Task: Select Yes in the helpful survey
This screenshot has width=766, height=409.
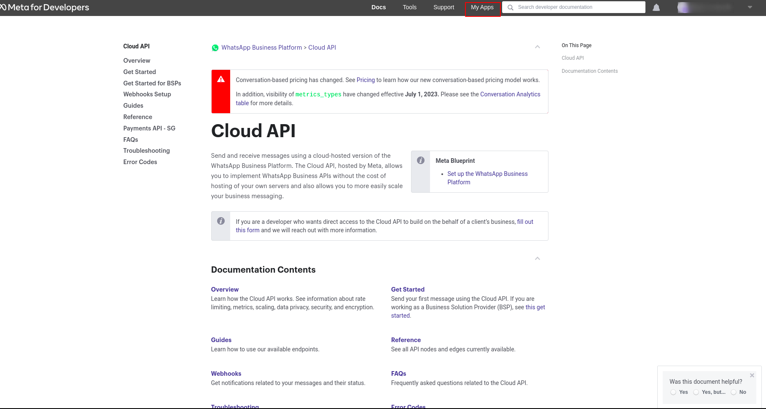Action: coord(673,392)
